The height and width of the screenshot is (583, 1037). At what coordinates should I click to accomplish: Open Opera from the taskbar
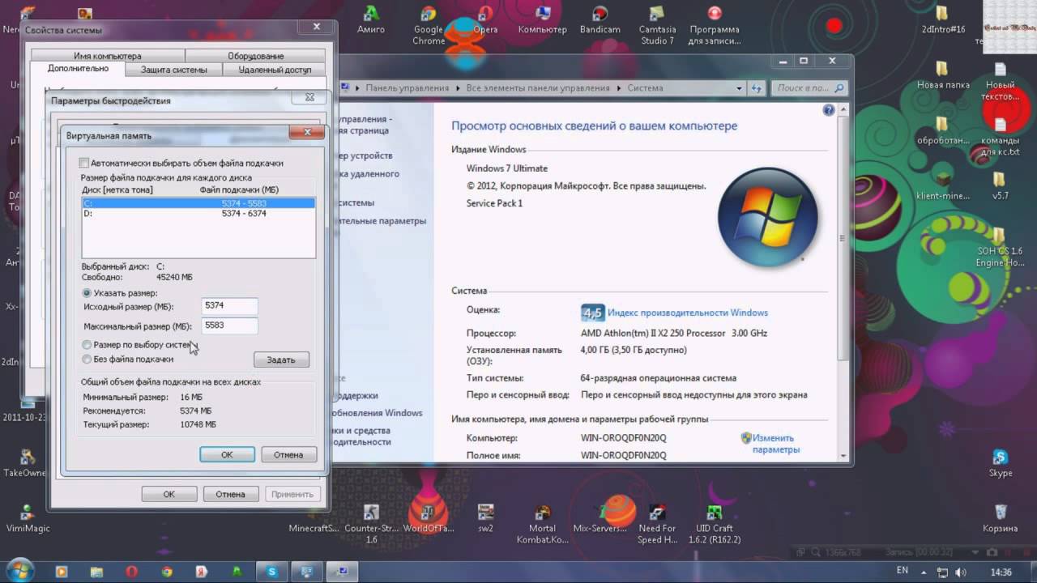pos(131,572)
